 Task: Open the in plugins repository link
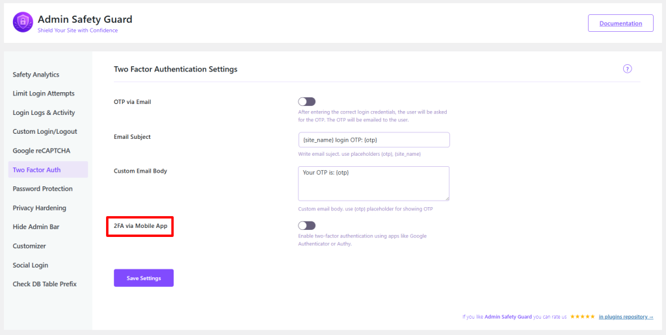click(626, 317)
